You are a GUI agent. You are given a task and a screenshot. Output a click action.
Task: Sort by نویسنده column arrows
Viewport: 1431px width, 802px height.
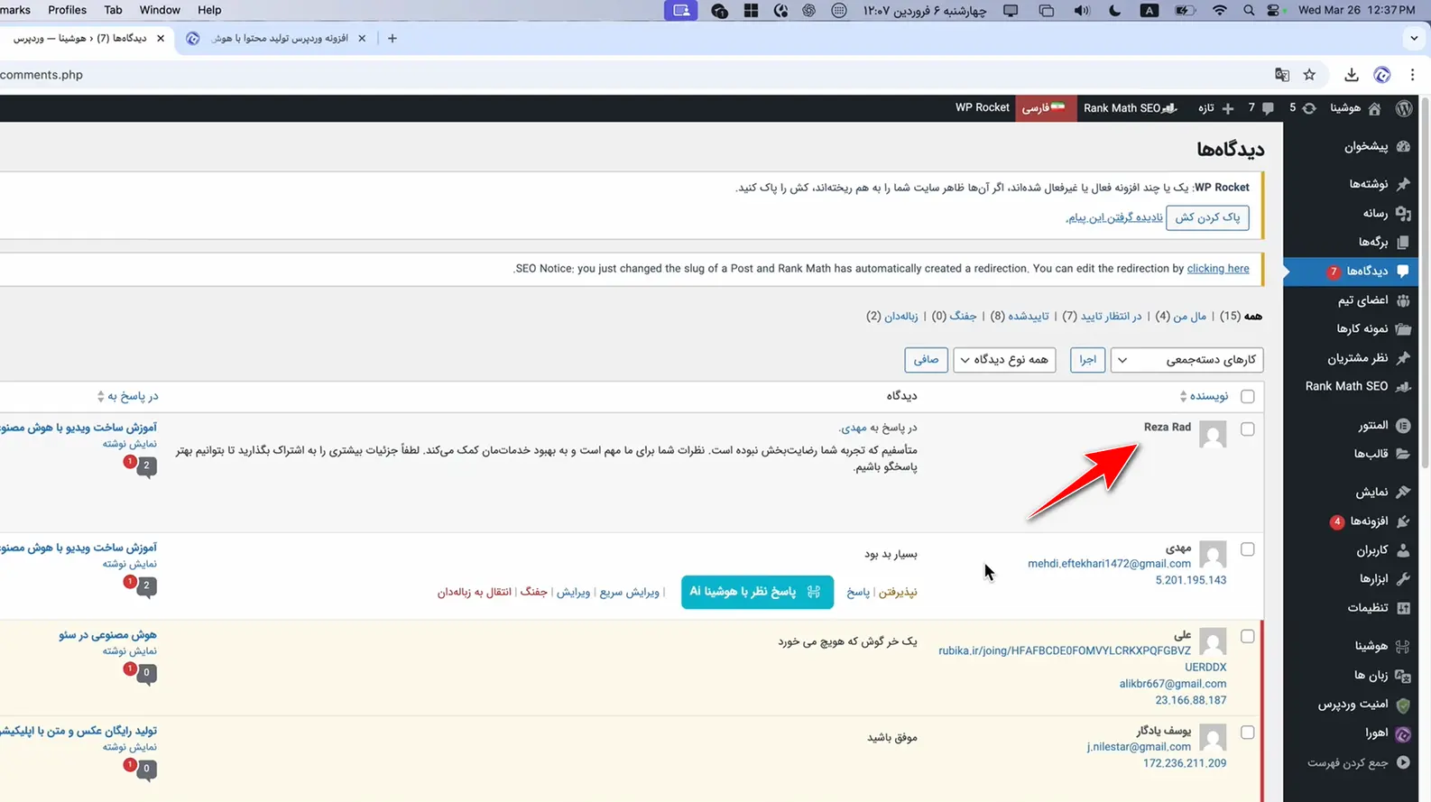click(1183, 397)
